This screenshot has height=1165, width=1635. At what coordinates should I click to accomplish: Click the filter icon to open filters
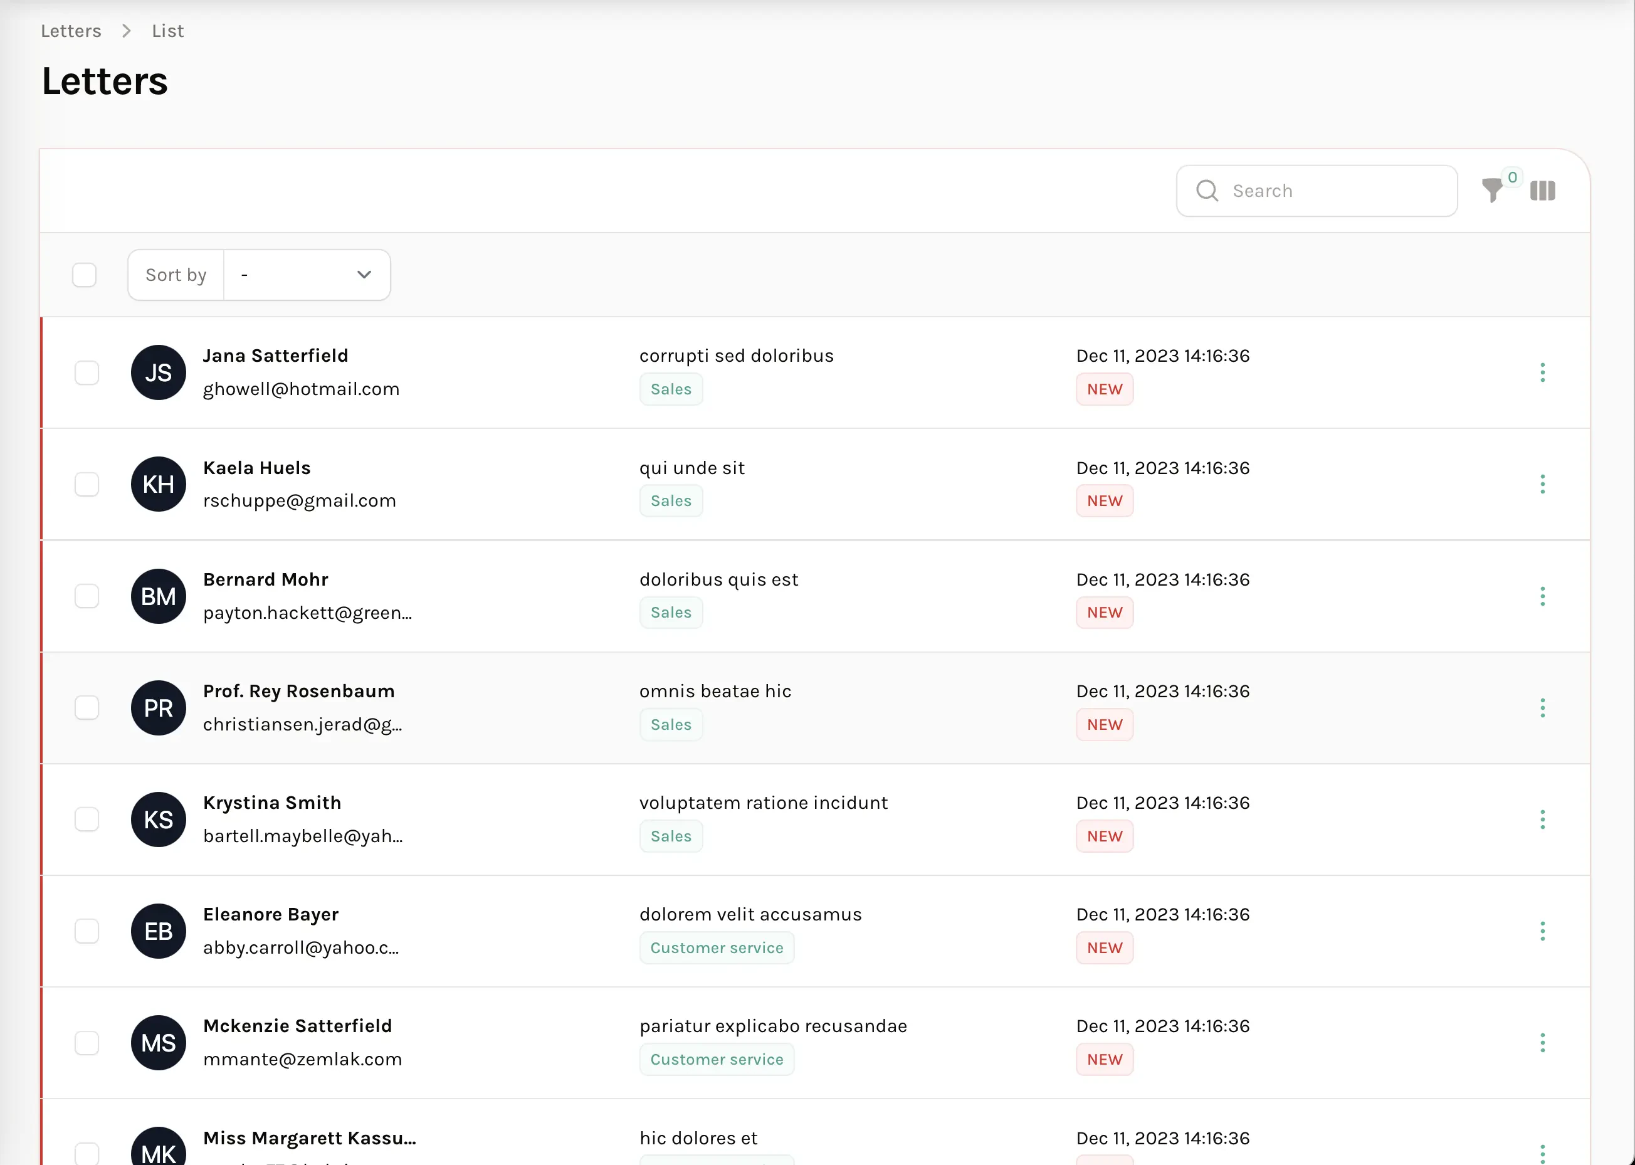[1493, 189]
